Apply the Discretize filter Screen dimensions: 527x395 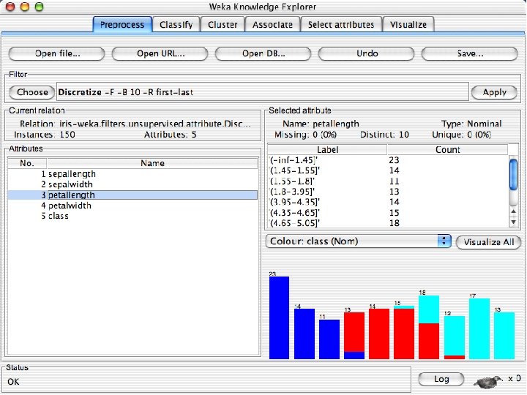point(494,92)
